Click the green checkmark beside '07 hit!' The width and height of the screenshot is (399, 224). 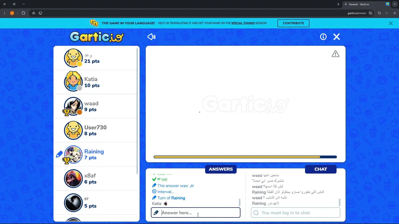pos(154,180)
